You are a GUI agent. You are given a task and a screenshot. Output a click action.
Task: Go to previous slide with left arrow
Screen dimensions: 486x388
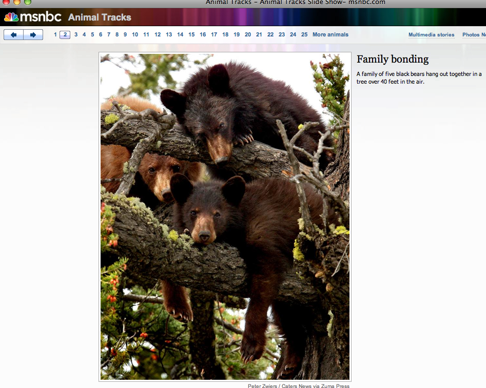tap(13, 35)
